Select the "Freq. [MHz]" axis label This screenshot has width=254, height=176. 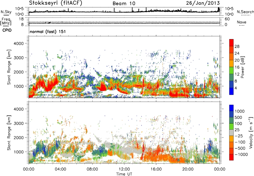point(6,22)
